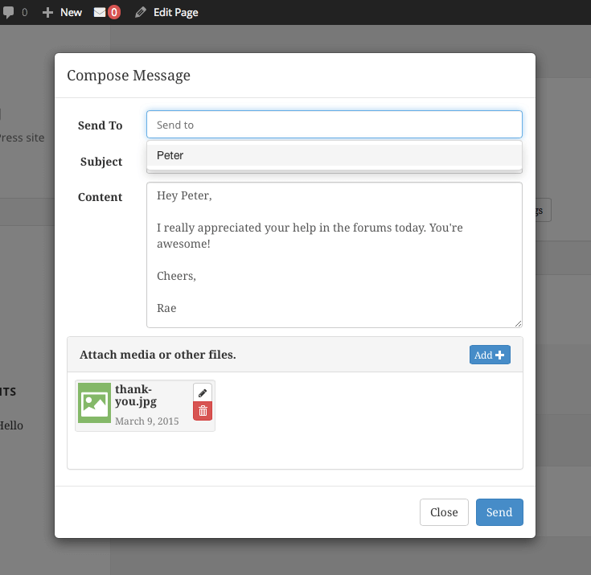Choose Edit Page in the admin bar
Image resolution: width=591 pixels, height=575 pixels.
pyautogui.click(x=175, y=12)
